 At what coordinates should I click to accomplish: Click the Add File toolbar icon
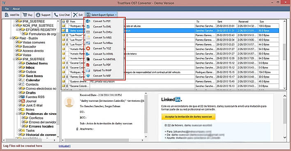click(7, 15)
